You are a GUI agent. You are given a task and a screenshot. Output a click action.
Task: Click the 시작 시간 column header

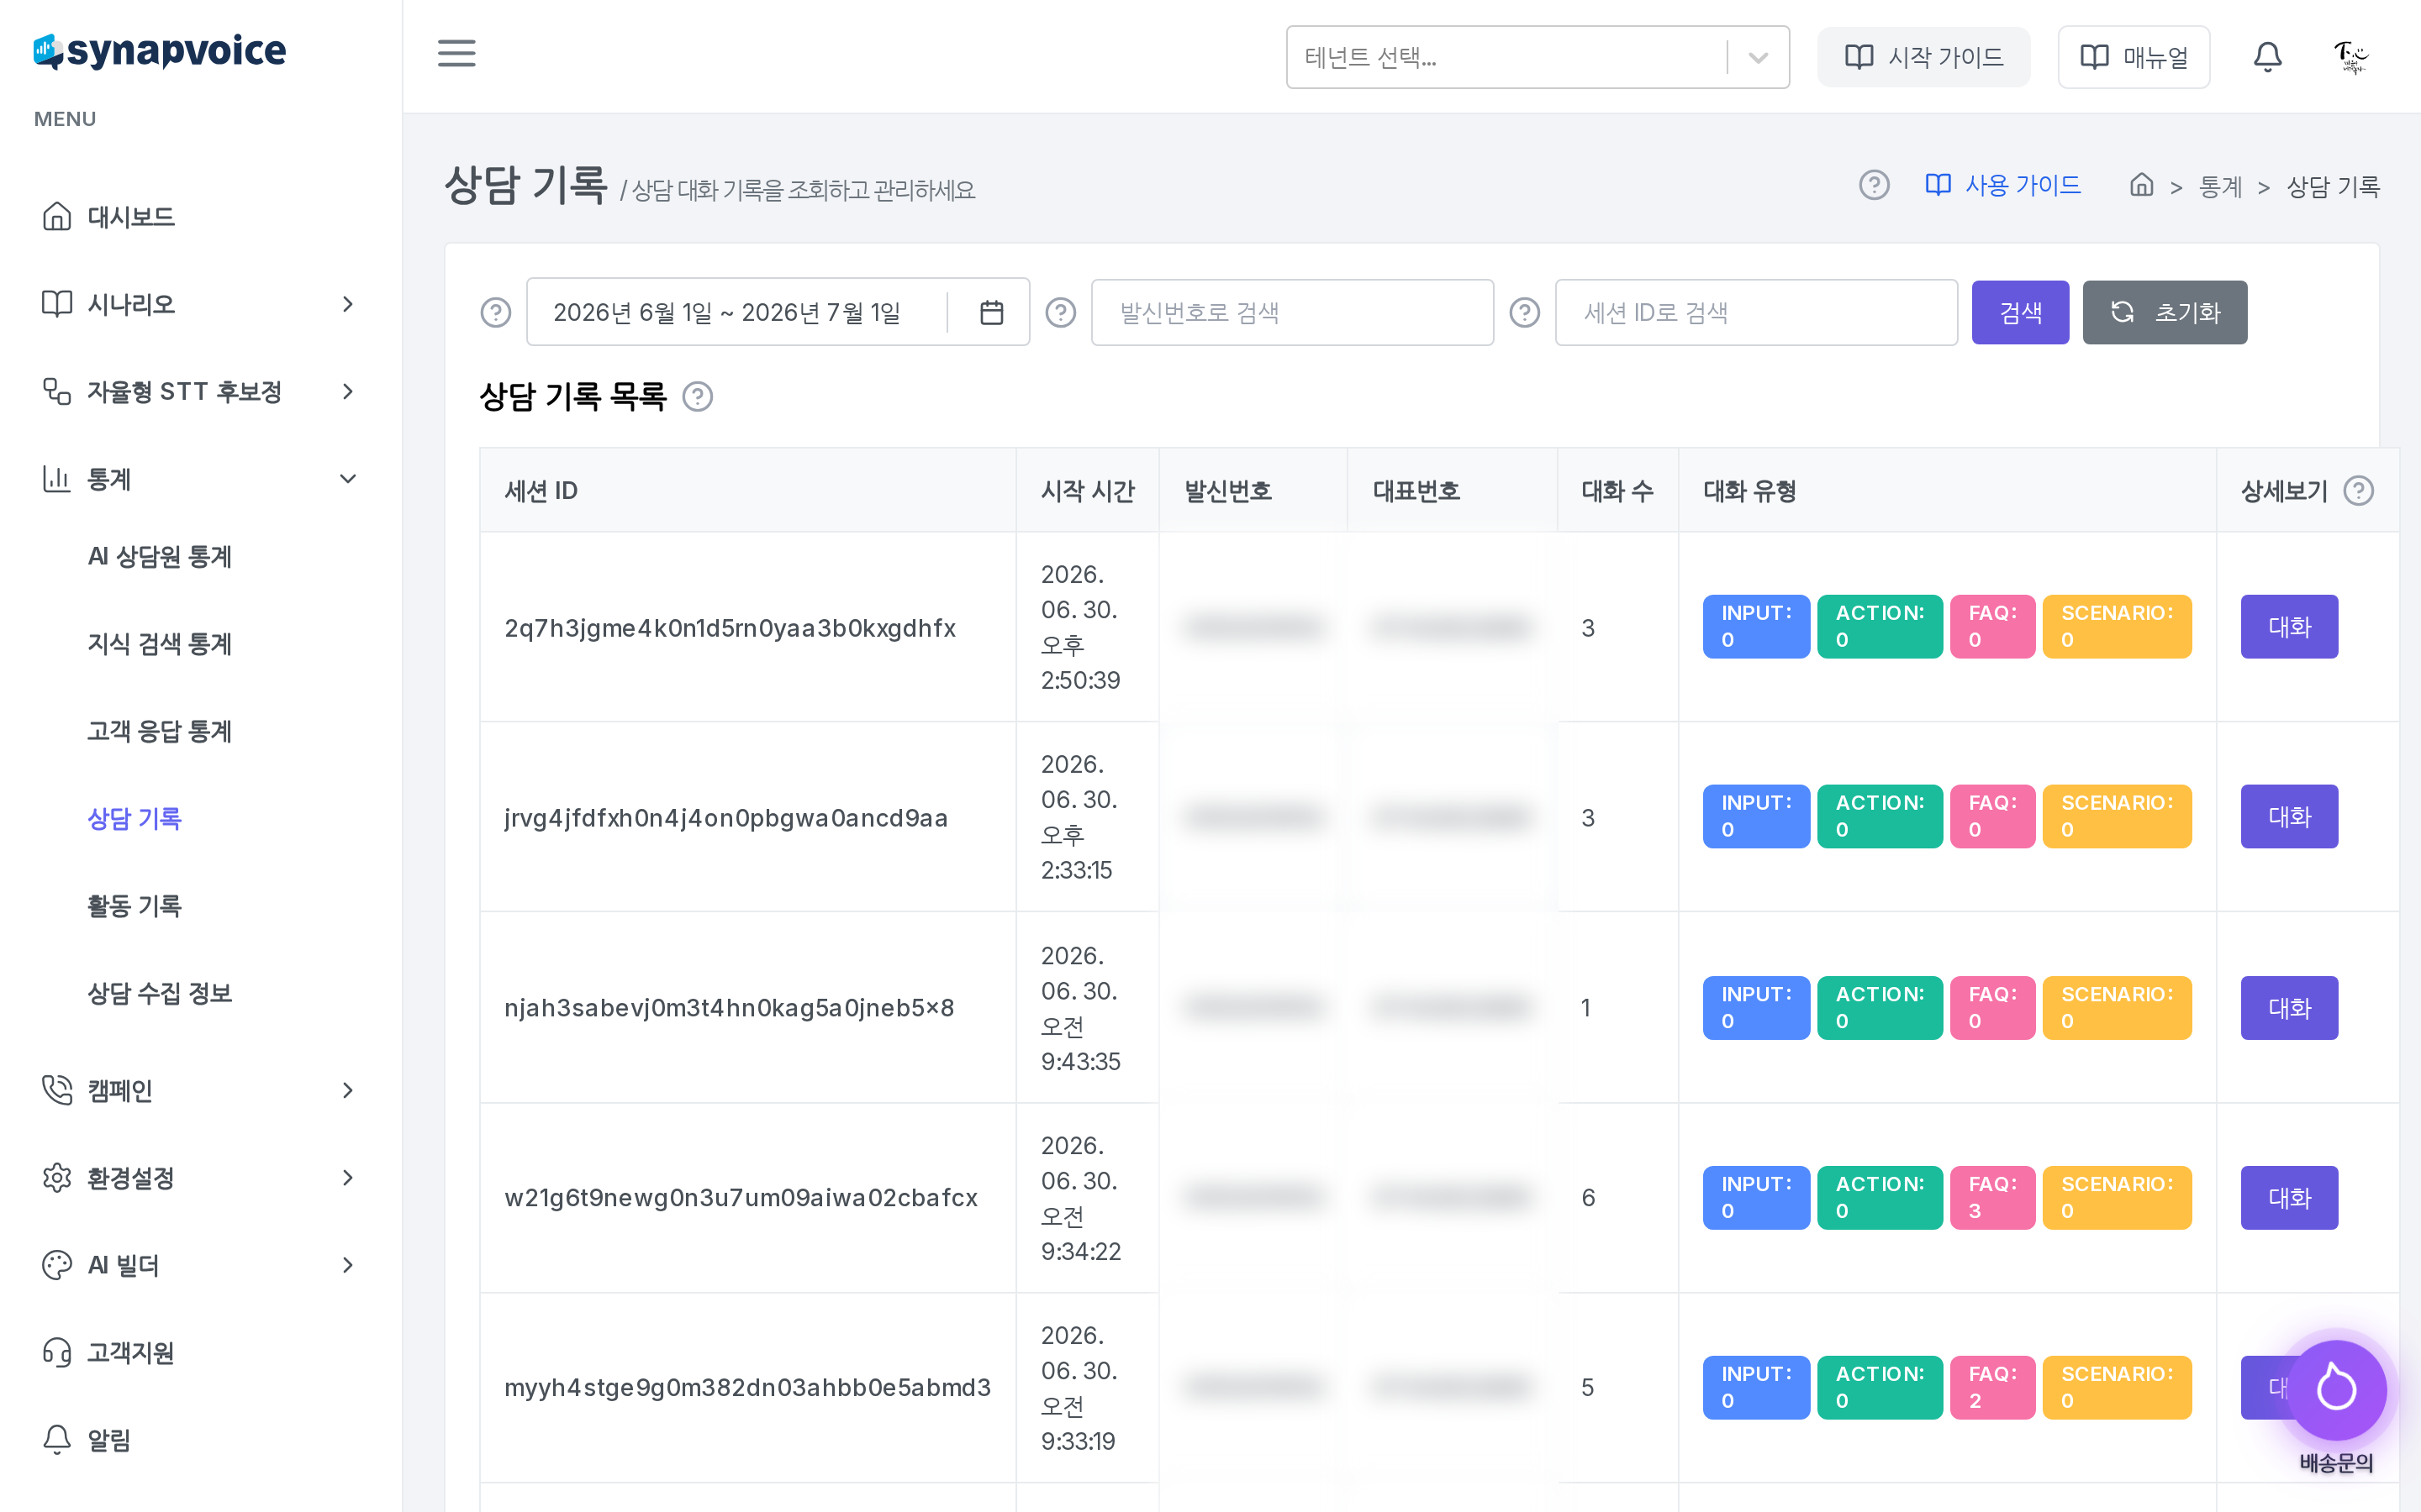(x=1088, y=491)
